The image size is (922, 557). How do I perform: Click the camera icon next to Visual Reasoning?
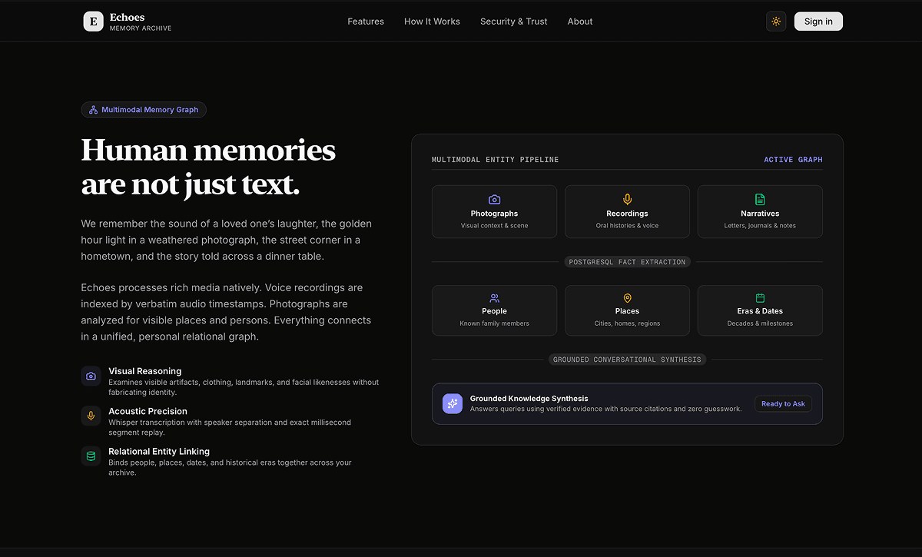(91, 376)
